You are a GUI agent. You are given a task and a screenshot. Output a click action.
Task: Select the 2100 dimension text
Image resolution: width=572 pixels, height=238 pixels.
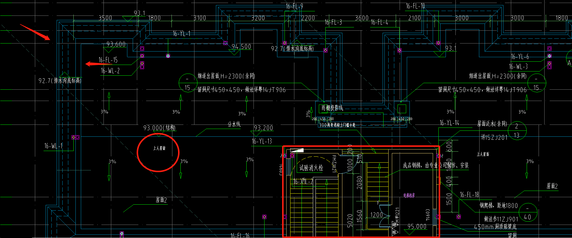[x=415, y=18]
